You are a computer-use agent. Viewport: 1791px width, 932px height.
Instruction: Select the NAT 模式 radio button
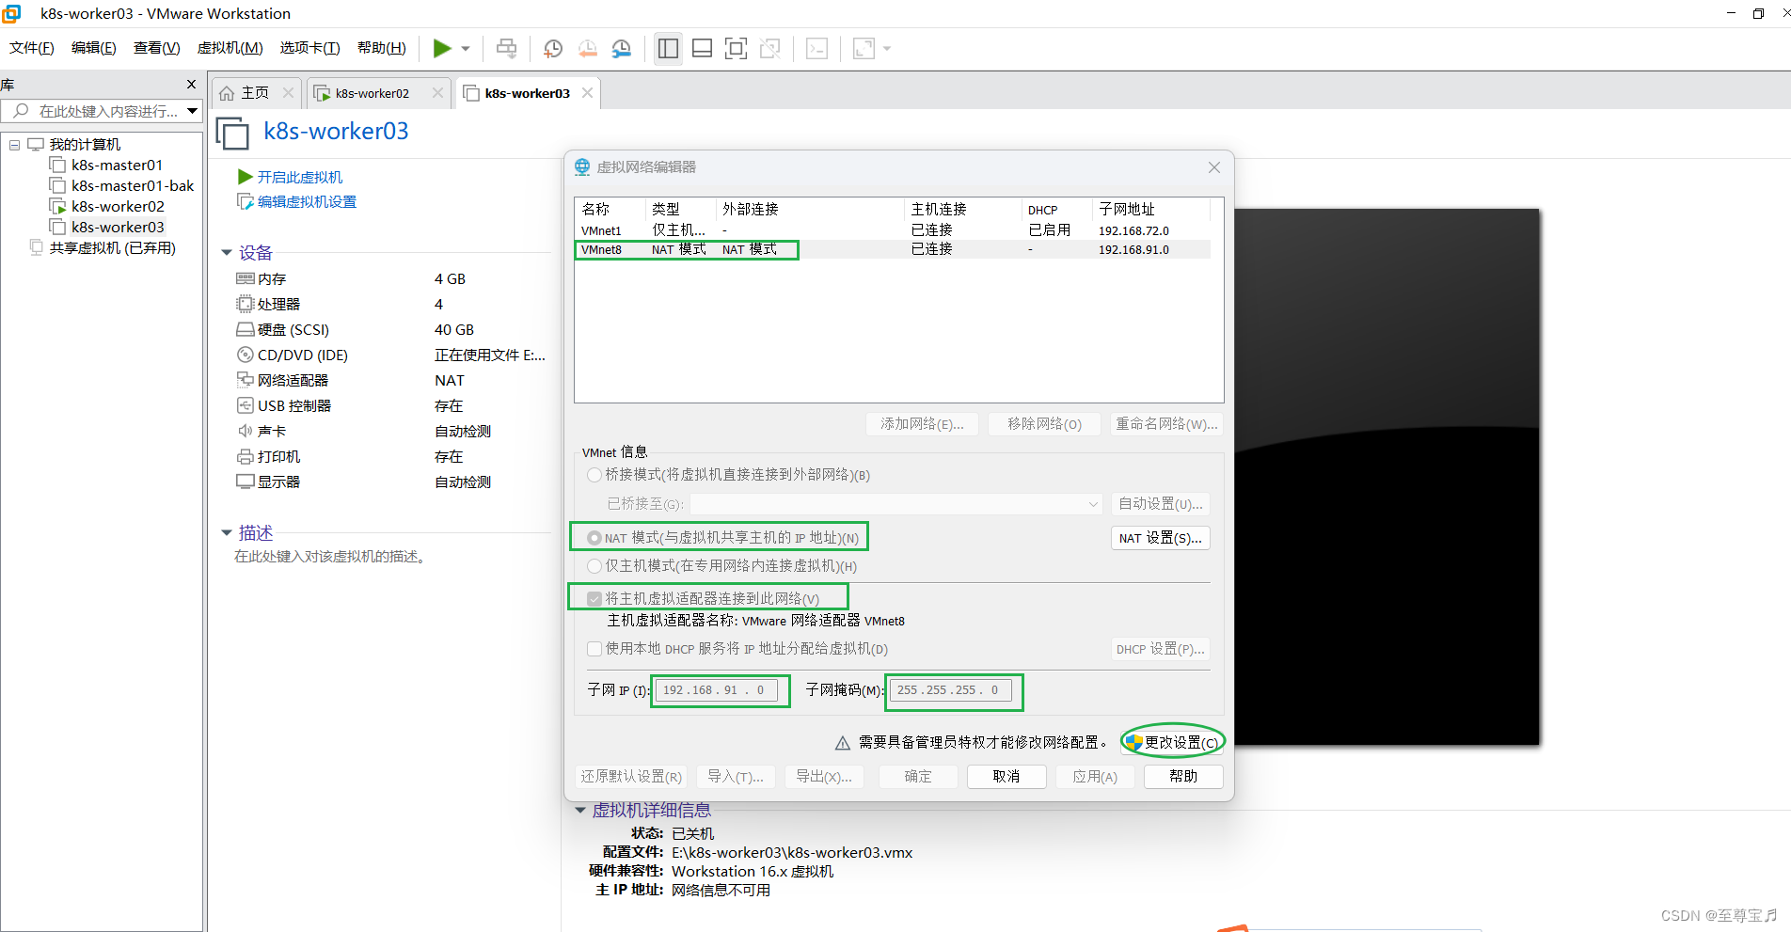tap(594, 538)
